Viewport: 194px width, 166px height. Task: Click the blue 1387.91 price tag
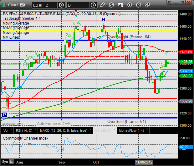tap(185, 71)
